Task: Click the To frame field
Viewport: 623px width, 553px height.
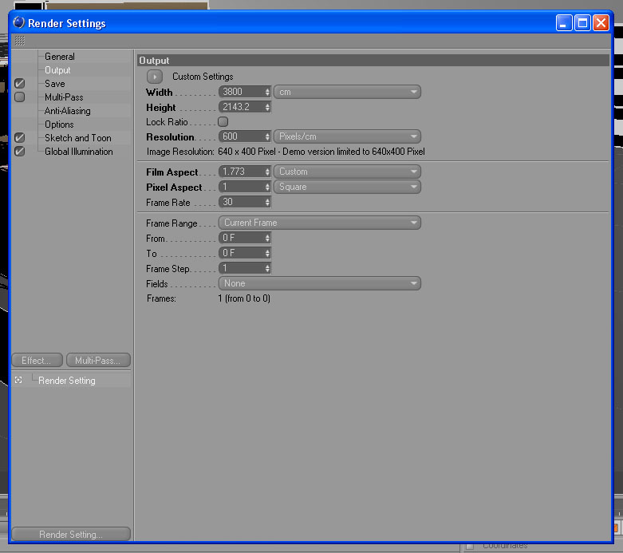Action: pos(241,253)
